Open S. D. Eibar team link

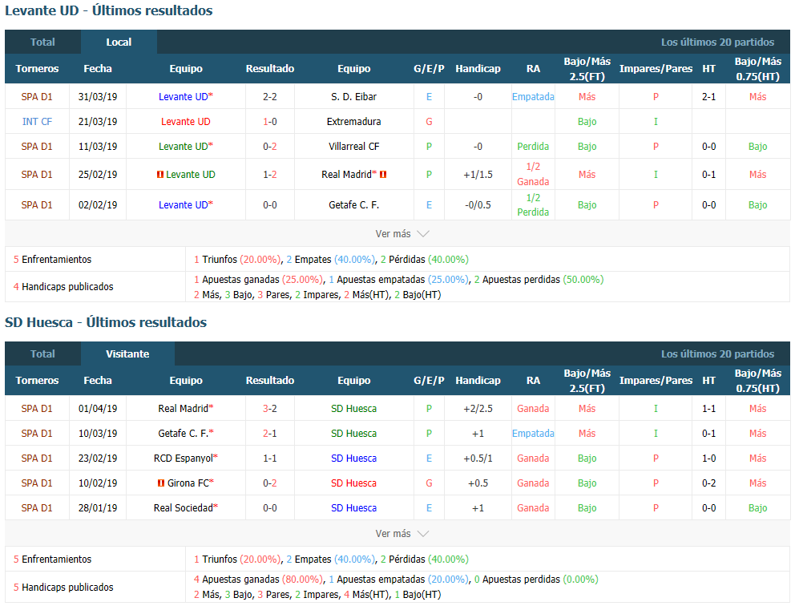pyautogui.click(x=354, y=97)
